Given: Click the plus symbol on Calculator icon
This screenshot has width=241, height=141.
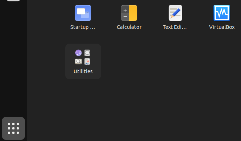Looking at the screenshot, I should pos(125,10).
